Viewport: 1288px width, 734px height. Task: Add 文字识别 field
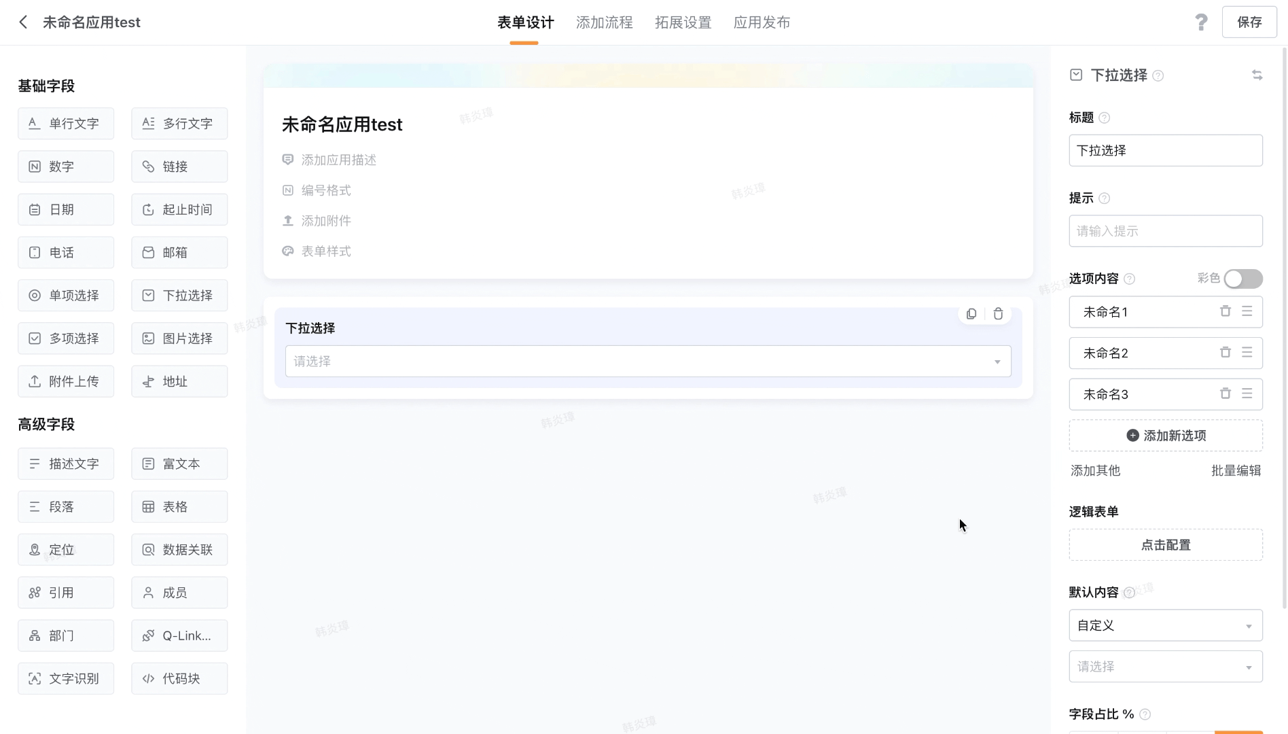pos(66,678)
